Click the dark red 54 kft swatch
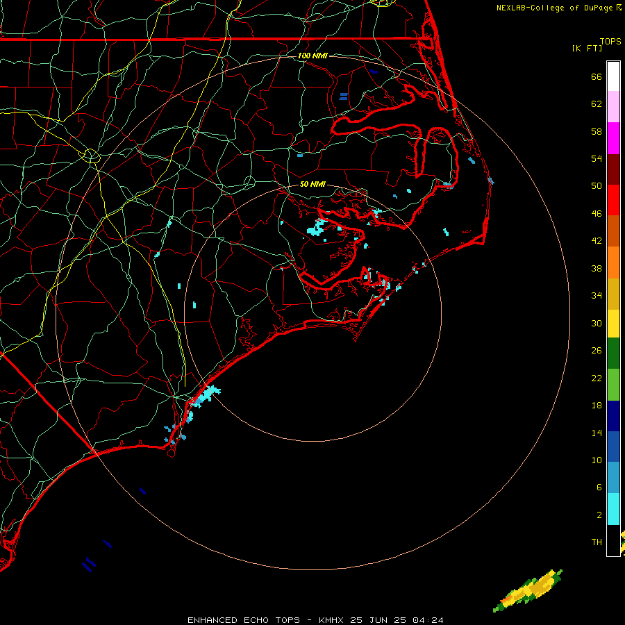Viewport: 625px width, 625px height. pos(613,169)
